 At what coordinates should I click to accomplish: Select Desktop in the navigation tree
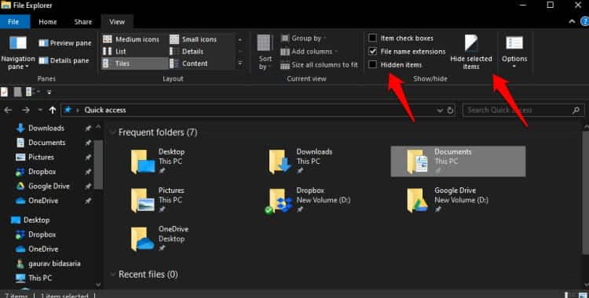pos(36,220)
